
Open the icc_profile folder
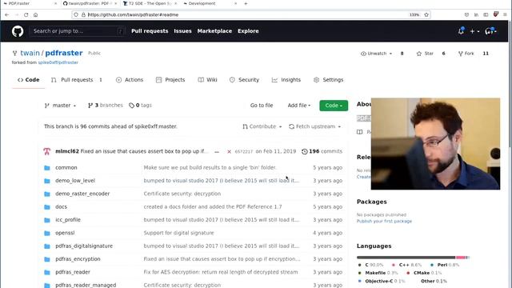coord(68,220)
